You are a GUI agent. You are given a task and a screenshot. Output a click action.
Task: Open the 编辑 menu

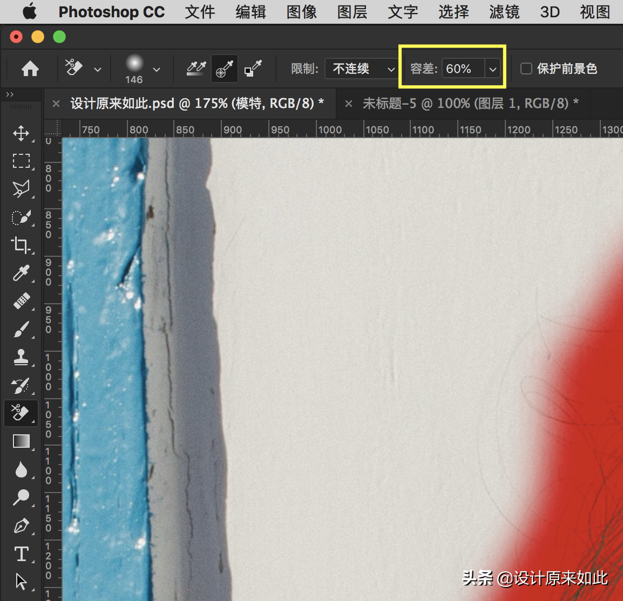(x=250, y=12)
